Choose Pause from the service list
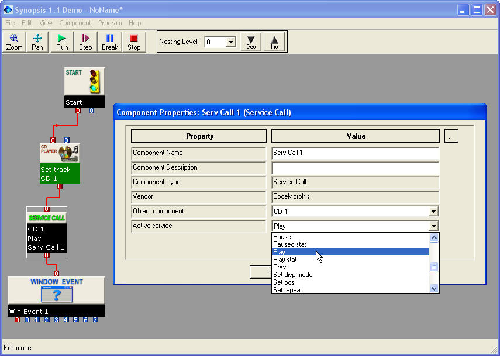The width and height of the screenshot is (500, 356). coord(282,237)
